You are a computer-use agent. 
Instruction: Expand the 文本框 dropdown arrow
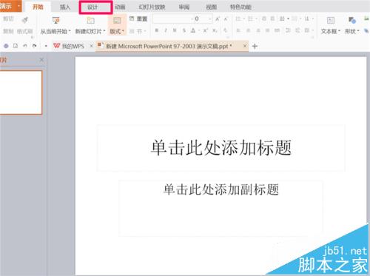coord(339,31)
